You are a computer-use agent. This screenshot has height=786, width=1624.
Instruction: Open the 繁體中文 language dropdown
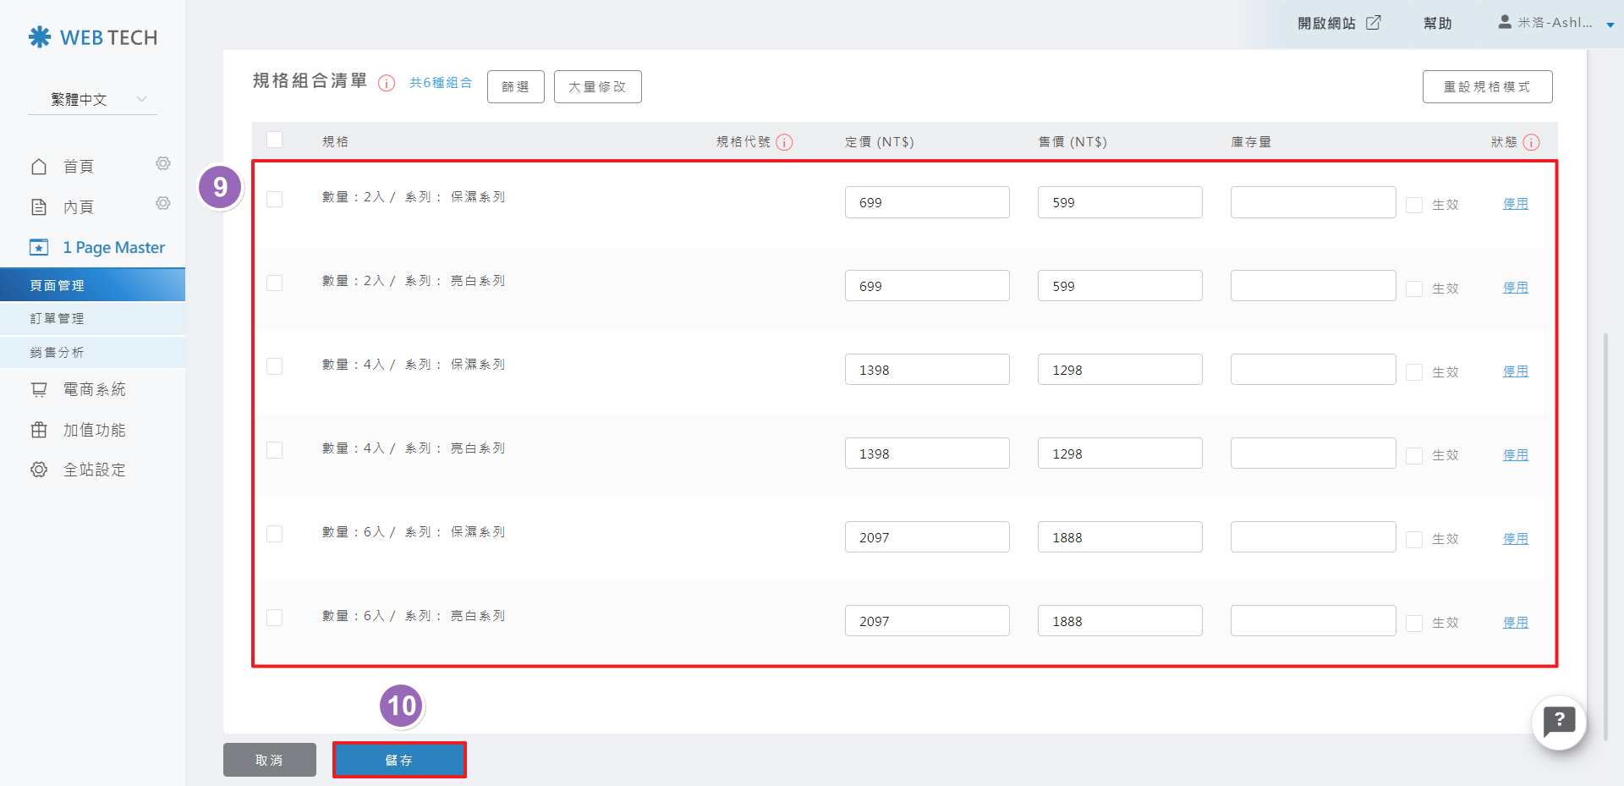[92, 100]
